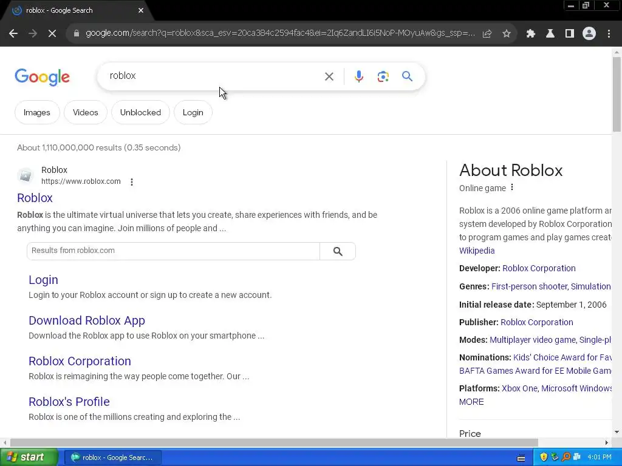The width and height of the screenshot is (622, 466).
Task: Open Developer Roblox Corporation link
Action: pyautogui.click(x=539, y=268)
